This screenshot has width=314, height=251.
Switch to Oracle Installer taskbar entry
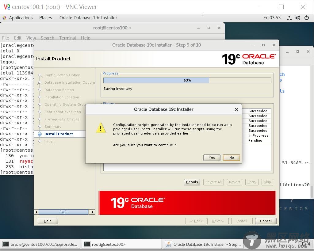coord(203,244)
